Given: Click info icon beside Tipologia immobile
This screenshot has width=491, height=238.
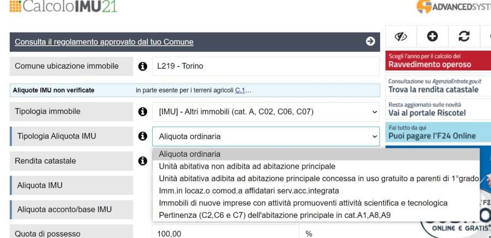Looking at the screenshot, I should [143, 112].
